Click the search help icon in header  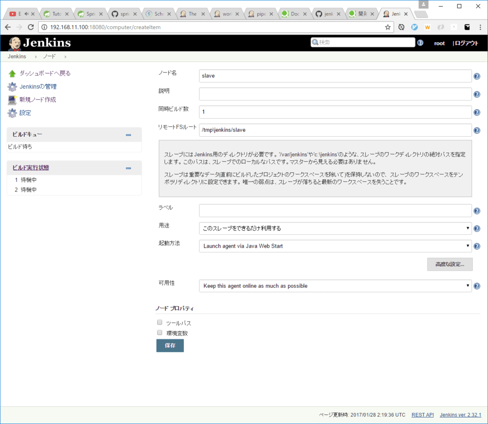(x=420, y=43)
